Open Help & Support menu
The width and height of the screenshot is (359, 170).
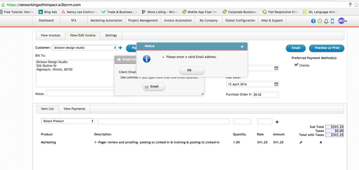pos(272,21)
